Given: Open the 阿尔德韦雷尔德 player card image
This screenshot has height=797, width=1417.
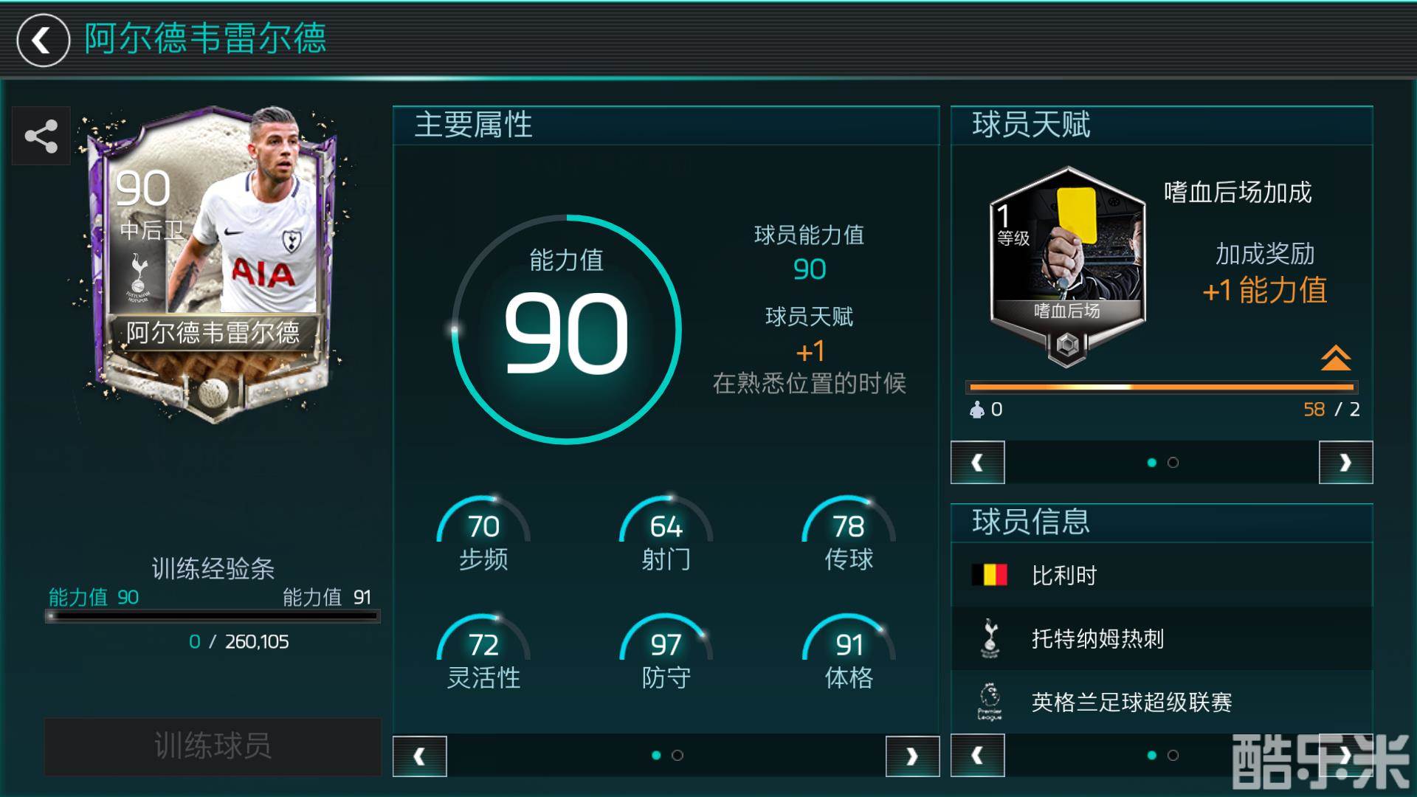Looking at the screenshot, I should tap(213, 264).
